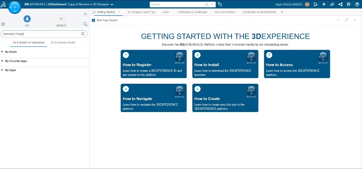Screen dimensions: 362x169
Task: Open the dashboard title dropdown chevron
Action: (x=112, y=5)
